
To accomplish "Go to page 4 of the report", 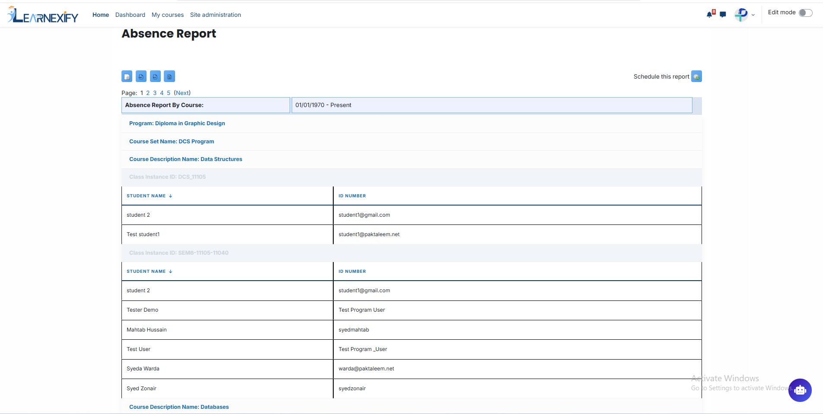I will click(x=162, y=93).
